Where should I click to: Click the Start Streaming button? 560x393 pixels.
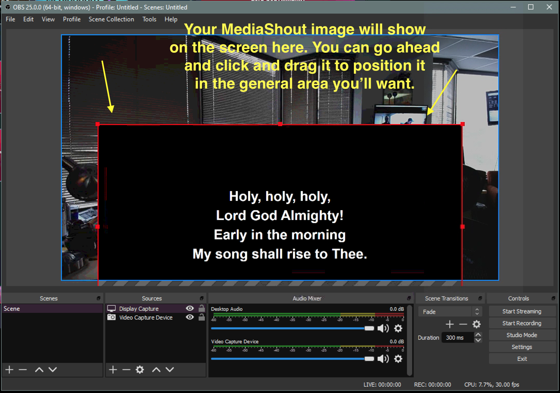coord(521,311)
